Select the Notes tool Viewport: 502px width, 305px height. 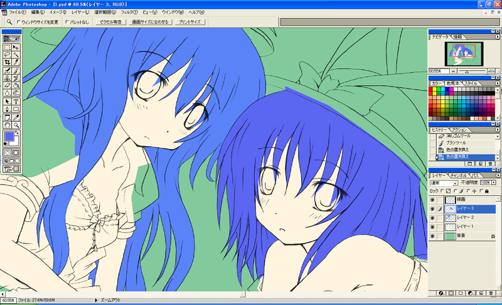coord(8,117)
